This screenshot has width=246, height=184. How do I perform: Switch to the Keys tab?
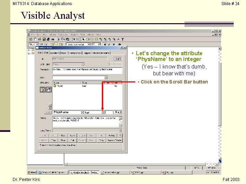click(64, 53)
